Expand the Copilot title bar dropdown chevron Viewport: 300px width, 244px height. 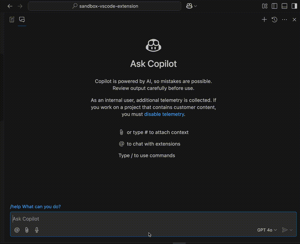(195, 6)
